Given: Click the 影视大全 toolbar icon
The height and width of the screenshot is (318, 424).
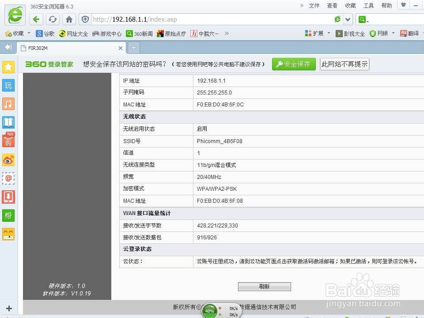Looking at the screenshot, I should [x=350, y=34].
